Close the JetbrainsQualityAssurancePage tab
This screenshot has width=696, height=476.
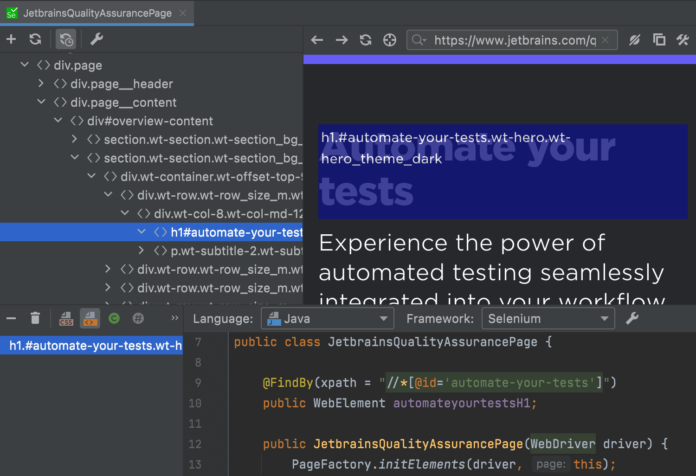[x=183, y=13]
